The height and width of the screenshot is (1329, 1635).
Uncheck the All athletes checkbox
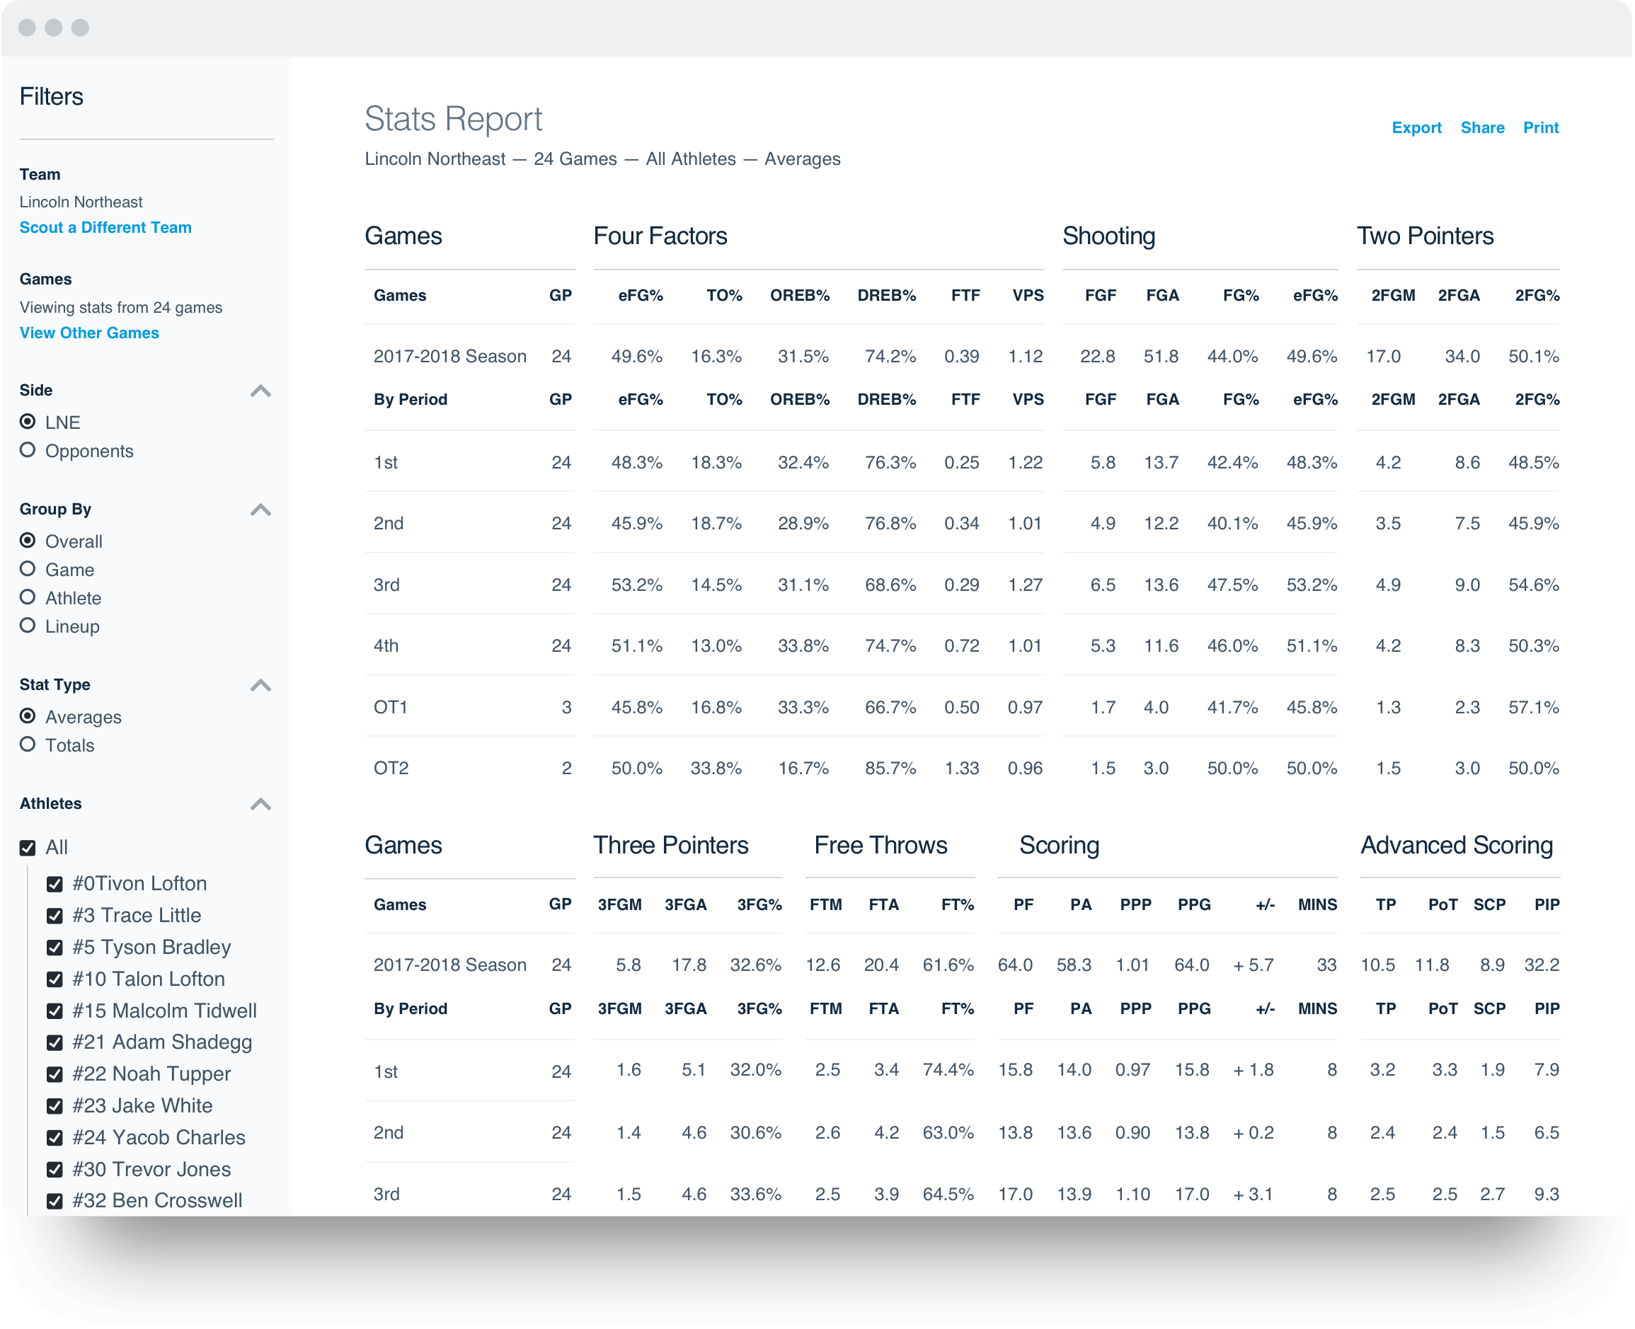point(28,848)
